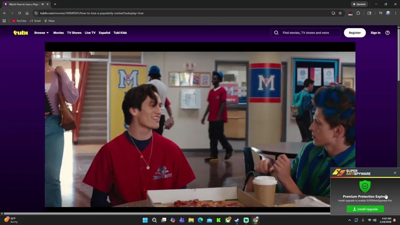Open Mail app from taskbar

pyautogui.click(x=209, y=220)
